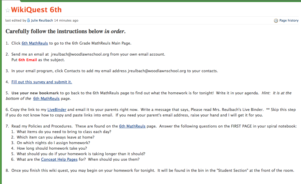The width and height of the screenshot is (301, 184).
Task: Click the '14 minutes ago' edit timestamp
Action: [66, 21]
